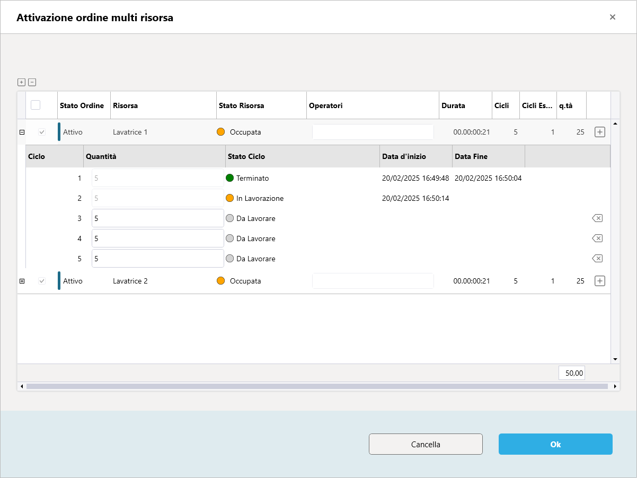Image resolution: width=637 pixels, height=478 pixels.
Task: Click the Attivo state of the Lavatrice 2 row
Action: [x=73, y=281]
